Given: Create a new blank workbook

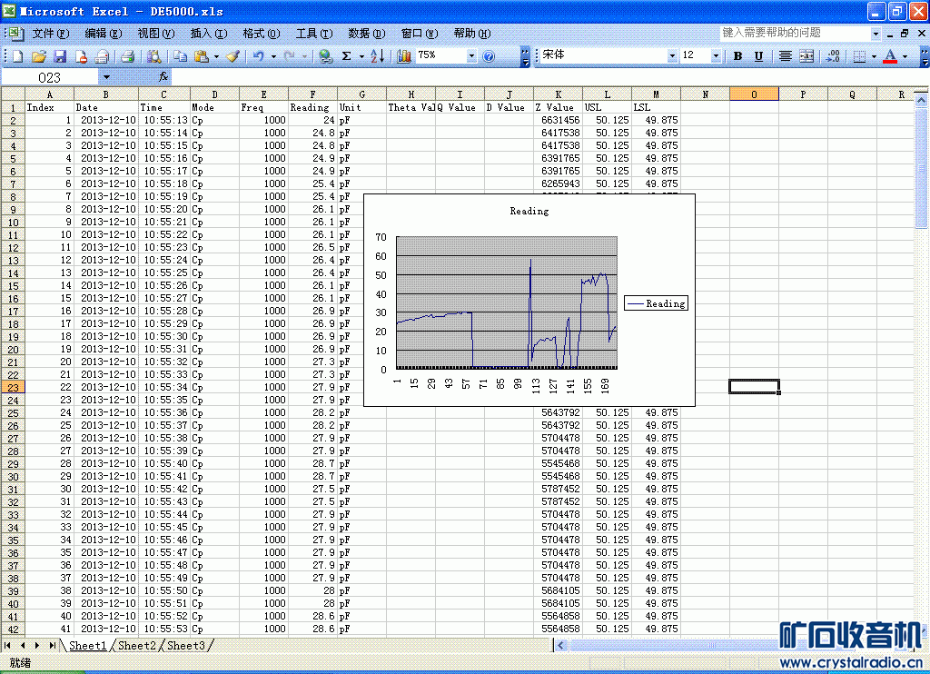Looking at the screenshot, I should 17,56.
